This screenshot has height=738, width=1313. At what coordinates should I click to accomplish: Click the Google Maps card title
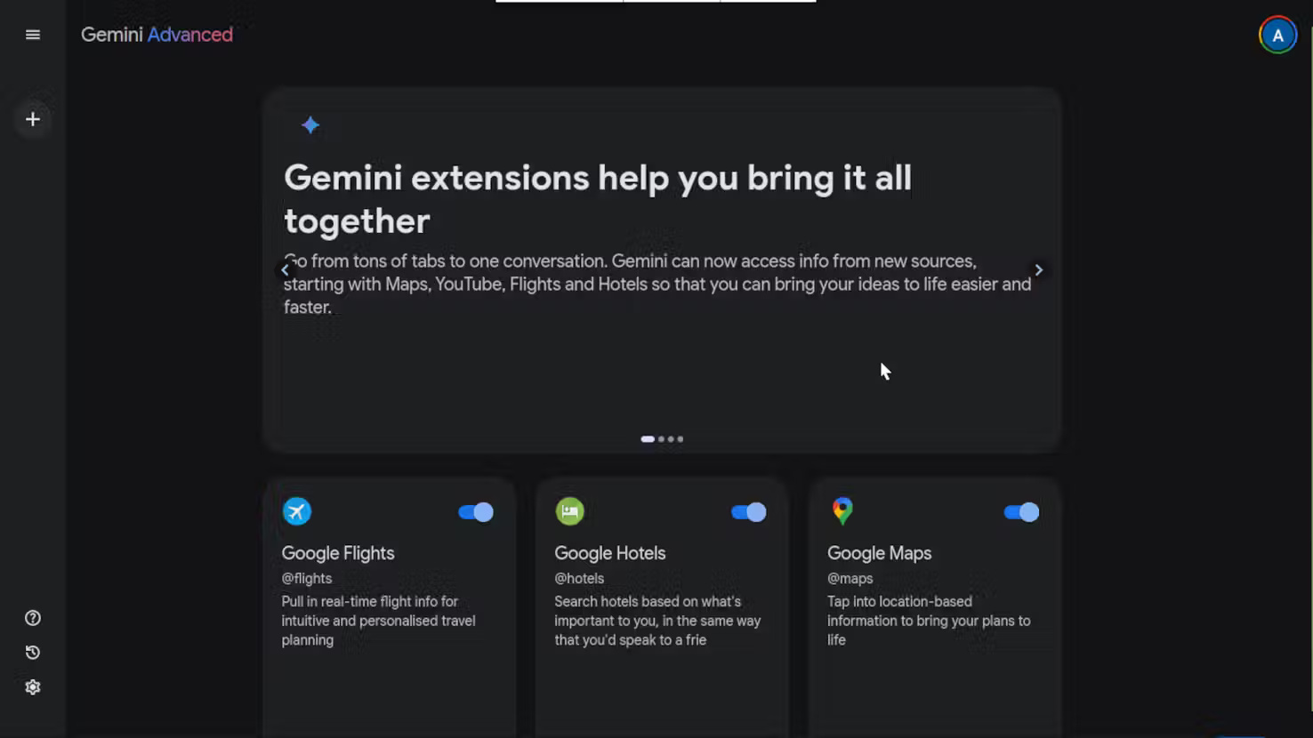tap(880, 553)
